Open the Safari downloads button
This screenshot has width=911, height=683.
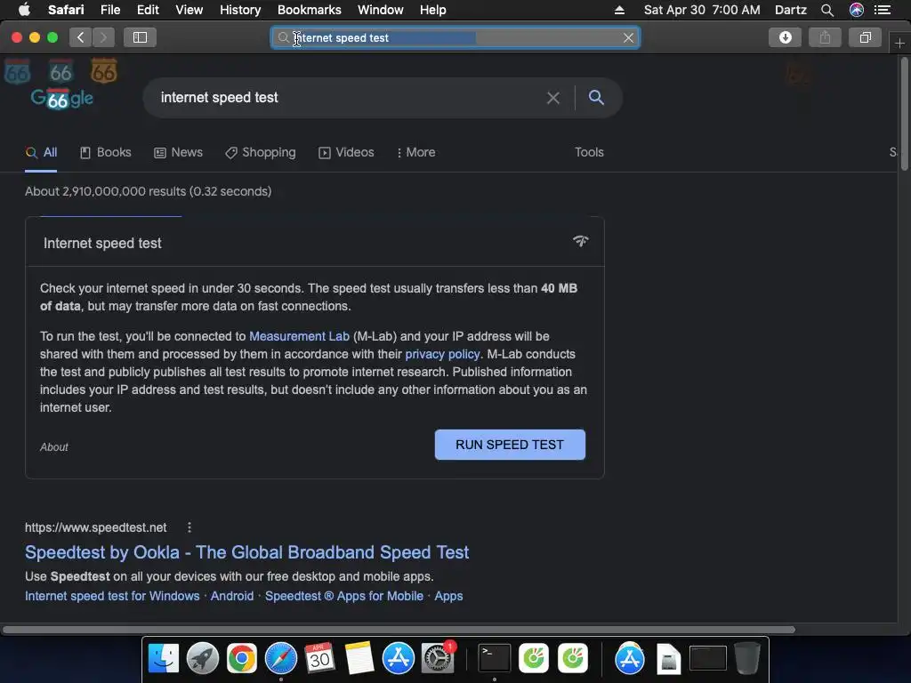click(785, 37)
